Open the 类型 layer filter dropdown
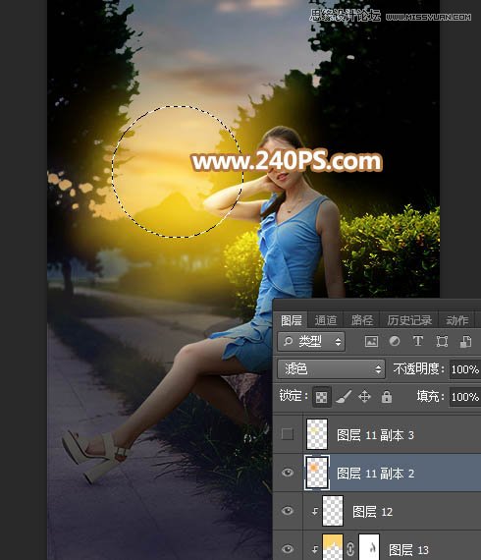Viewport: 481px width, 560px height. 311,342
